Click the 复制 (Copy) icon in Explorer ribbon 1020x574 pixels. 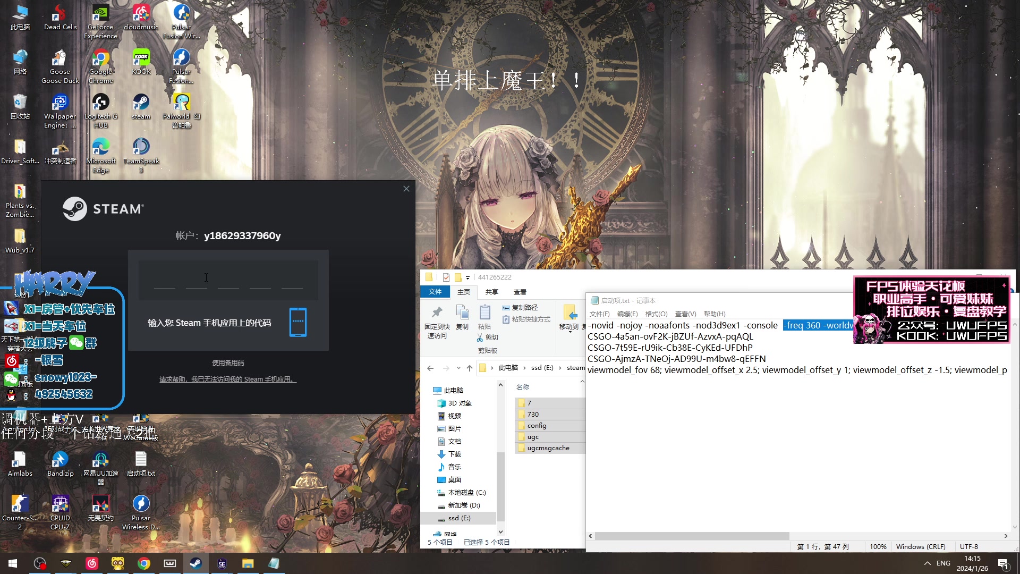point(462,317)
